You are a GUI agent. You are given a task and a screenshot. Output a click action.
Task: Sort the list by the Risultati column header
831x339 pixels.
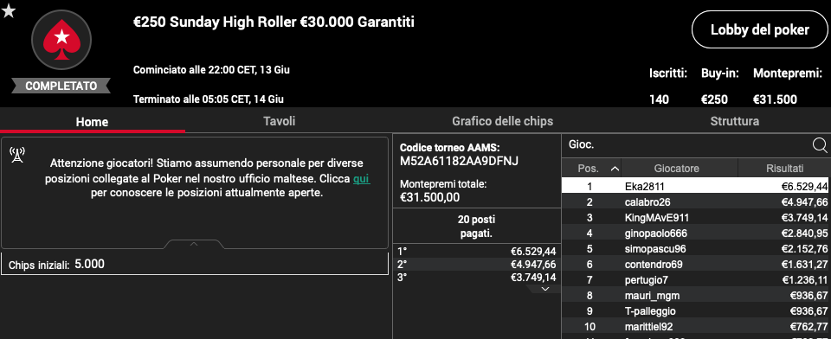coord(784,169)
